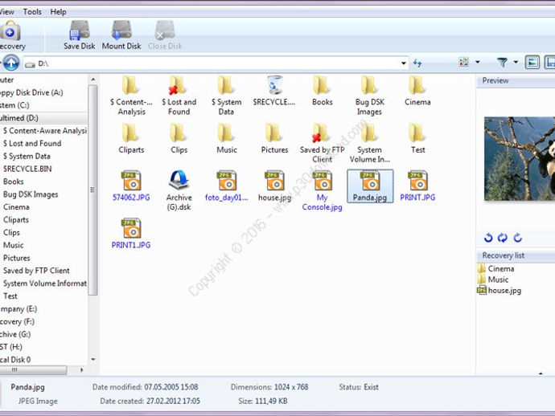
Task: Select house.jpg in the Recovery list
Action: click(x=499, y=291)
